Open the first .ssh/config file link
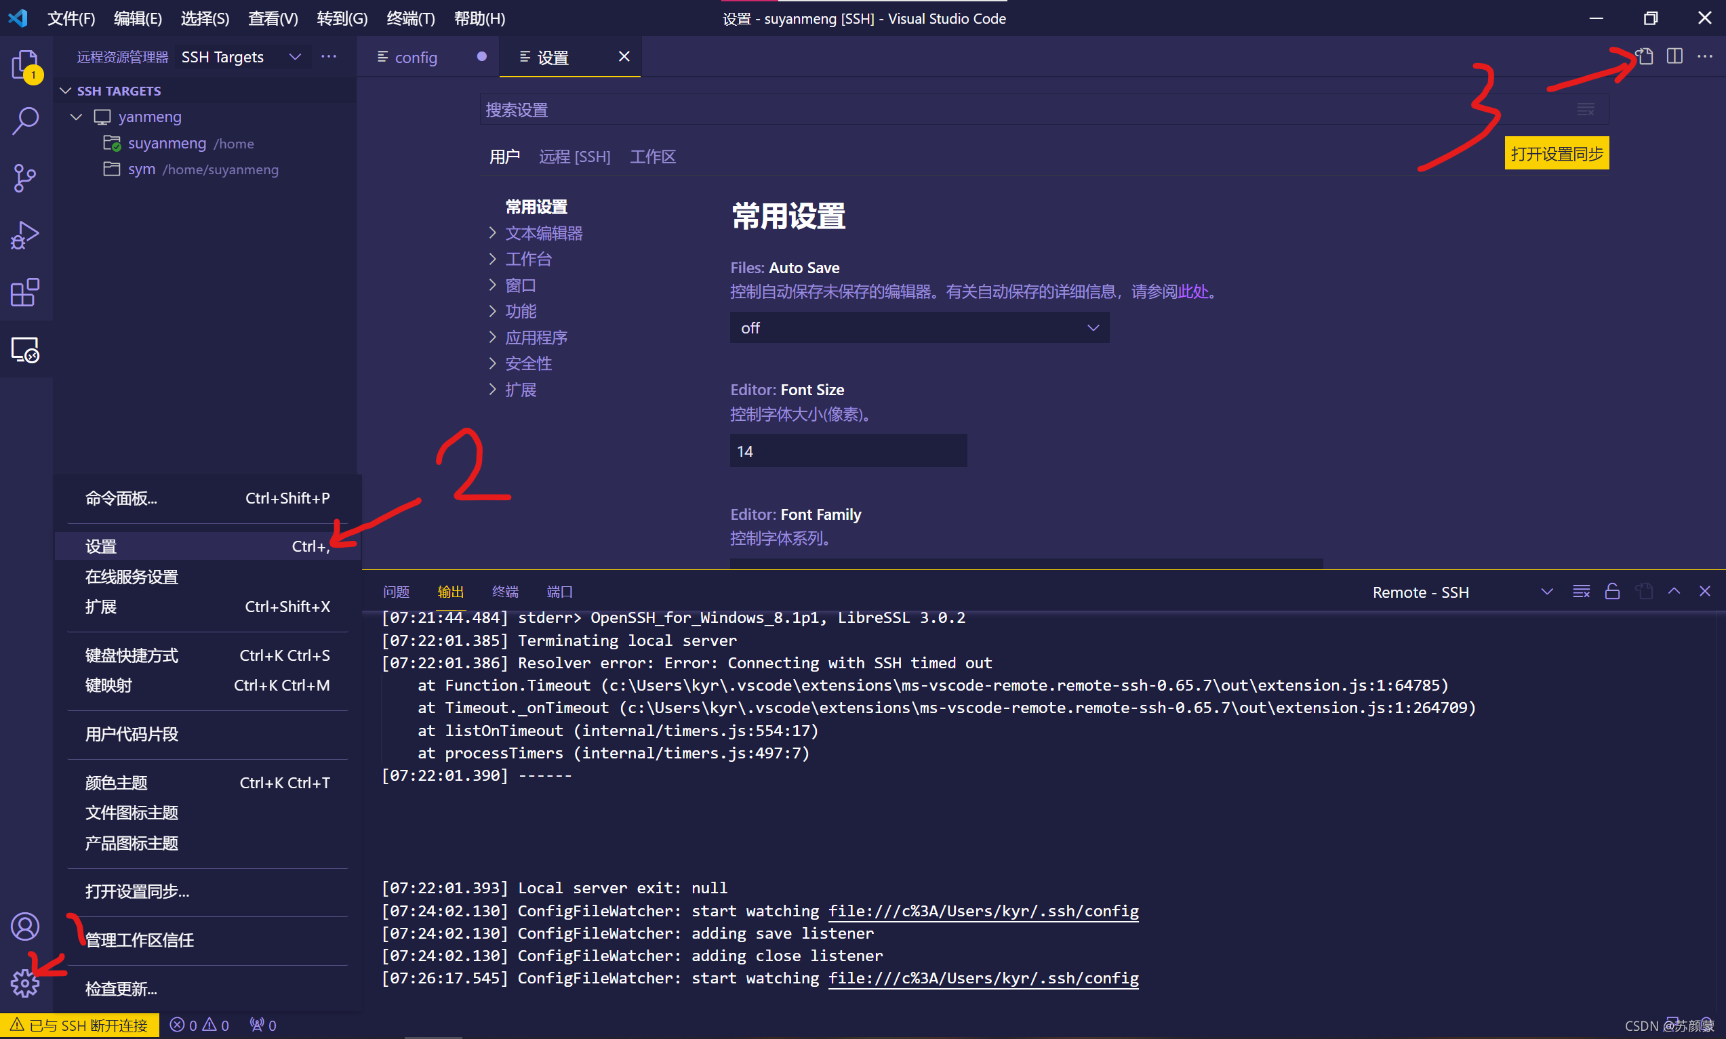The width and height of the screenshot is (1726, 1039). point(984,911)
